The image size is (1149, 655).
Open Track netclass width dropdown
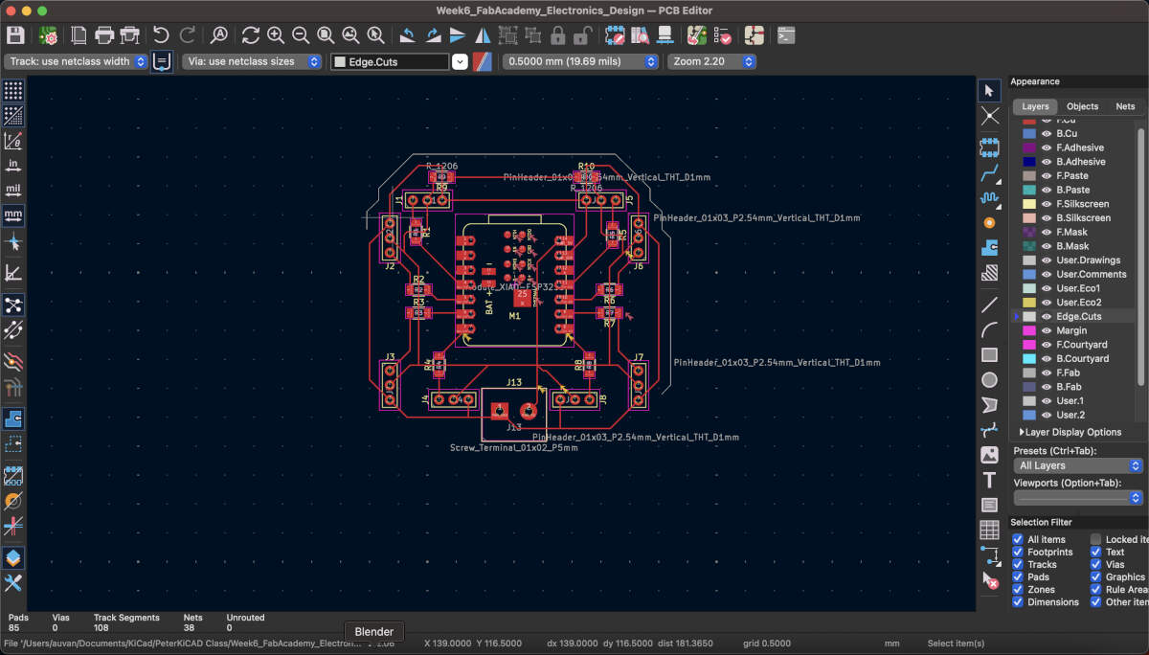(x=77, y=61)
